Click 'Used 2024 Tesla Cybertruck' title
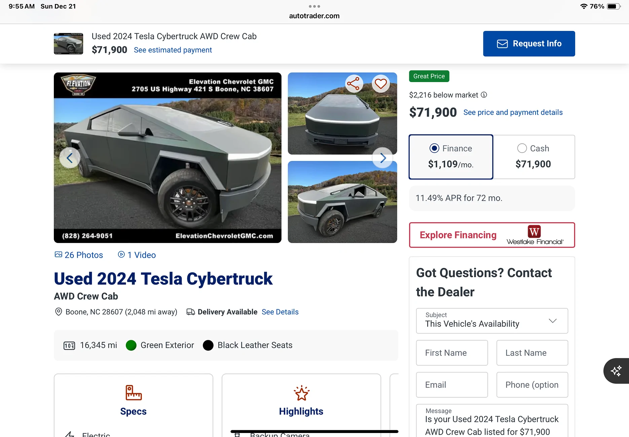This screenshot has width=629, height=437. tap(163, 279)
